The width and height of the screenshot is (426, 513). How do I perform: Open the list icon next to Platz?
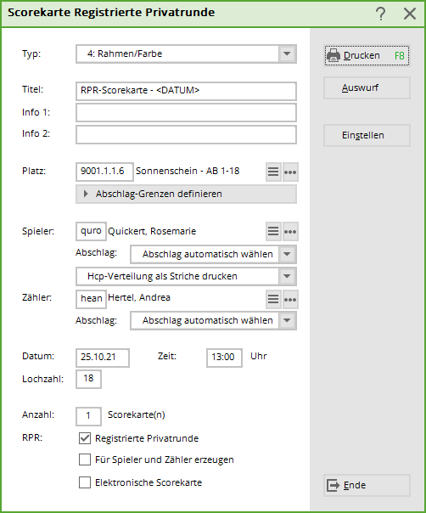(273, 172)
